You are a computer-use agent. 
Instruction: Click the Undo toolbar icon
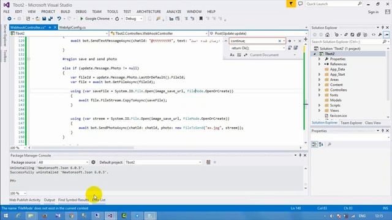59,19
